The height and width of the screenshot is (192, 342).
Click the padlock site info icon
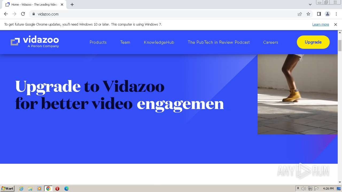pos(34,14)
